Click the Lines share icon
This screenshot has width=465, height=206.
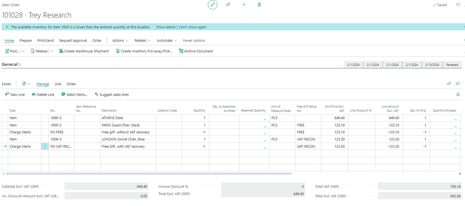(x=449, y=83)
